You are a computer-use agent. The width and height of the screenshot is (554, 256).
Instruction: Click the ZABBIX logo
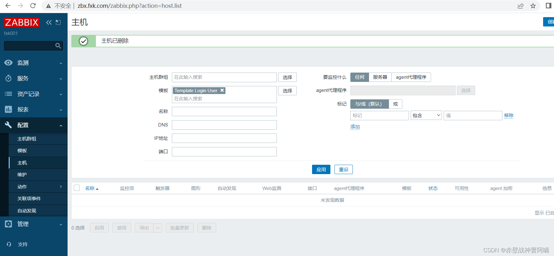click(x=22, y=22)
